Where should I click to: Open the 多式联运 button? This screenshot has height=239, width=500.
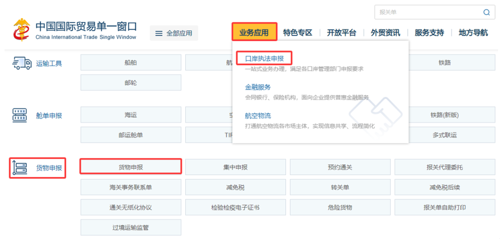pyautogui.click(x=445, y=135)
